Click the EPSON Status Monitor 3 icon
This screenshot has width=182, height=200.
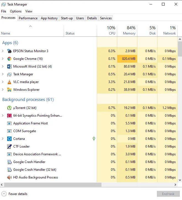click(9, 51)
